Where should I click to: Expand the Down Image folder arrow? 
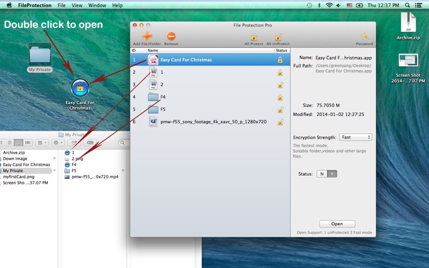click(55, 159)
